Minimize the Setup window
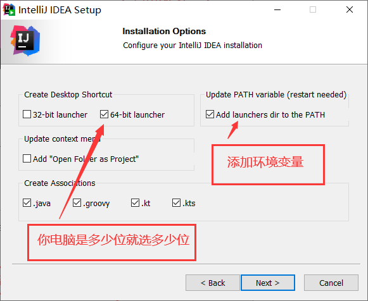The width and height of the screenshot is (368, 301). [277, 10]
